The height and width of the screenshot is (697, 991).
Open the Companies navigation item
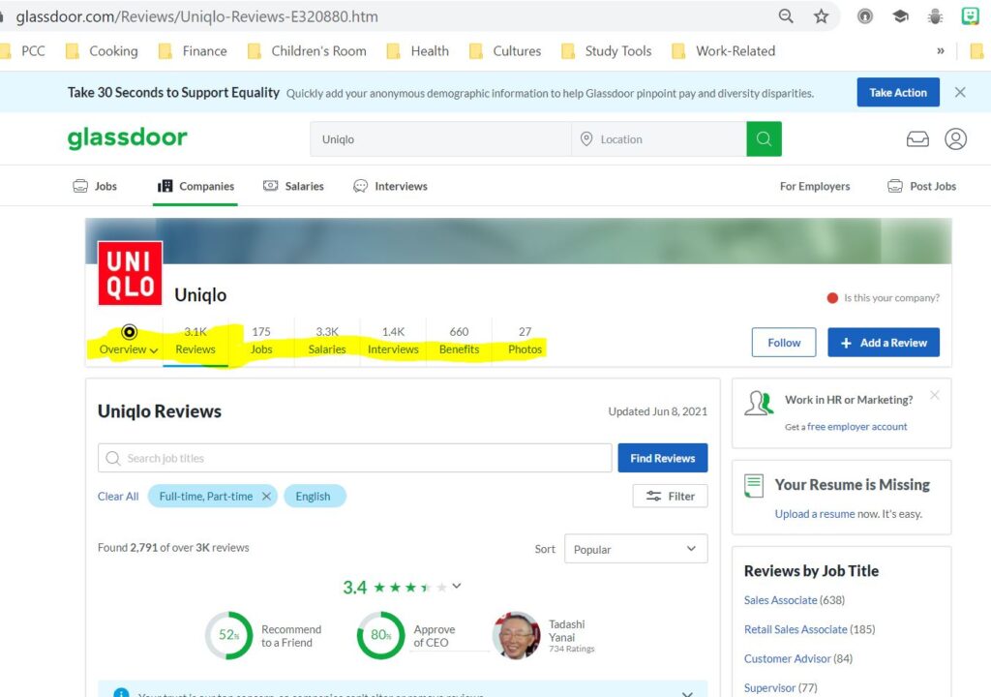tap(195, 186)
